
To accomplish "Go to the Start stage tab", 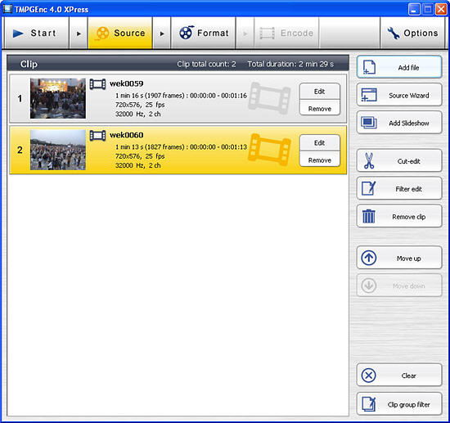I will [36, 33].
